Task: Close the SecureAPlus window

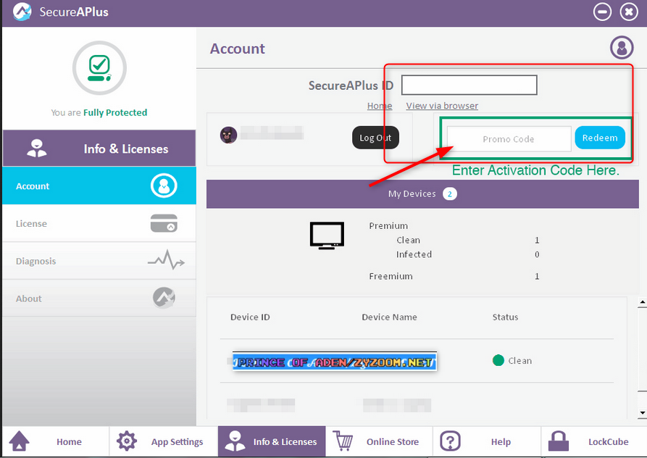Action: point(629,12)
